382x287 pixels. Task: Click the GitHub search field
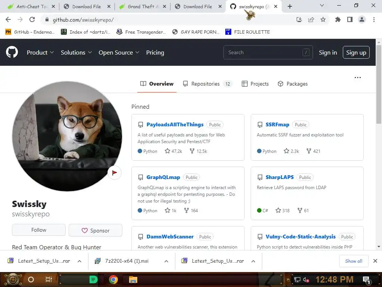(x=268, y=52)
